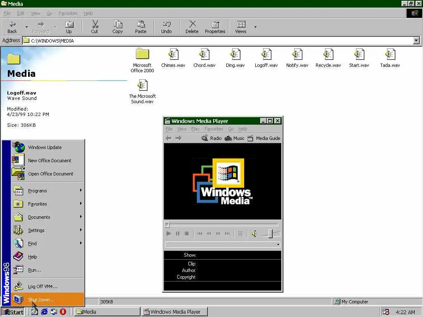Click the Copy toolbar icon

point(118,27)
